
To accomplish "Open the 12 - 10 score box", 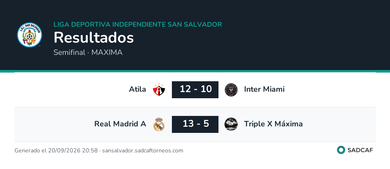I will 195,90.
